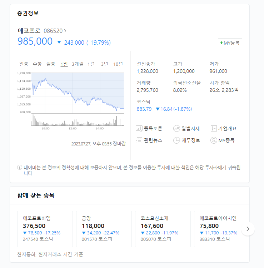
Task: Open the 기업개요 company overview icon
Action: (x=214, y=129)
